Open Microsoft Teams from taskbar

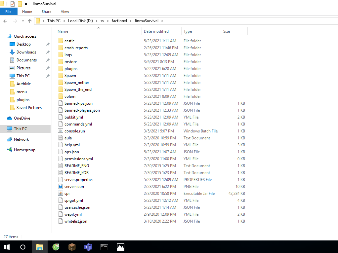(88, 247)
